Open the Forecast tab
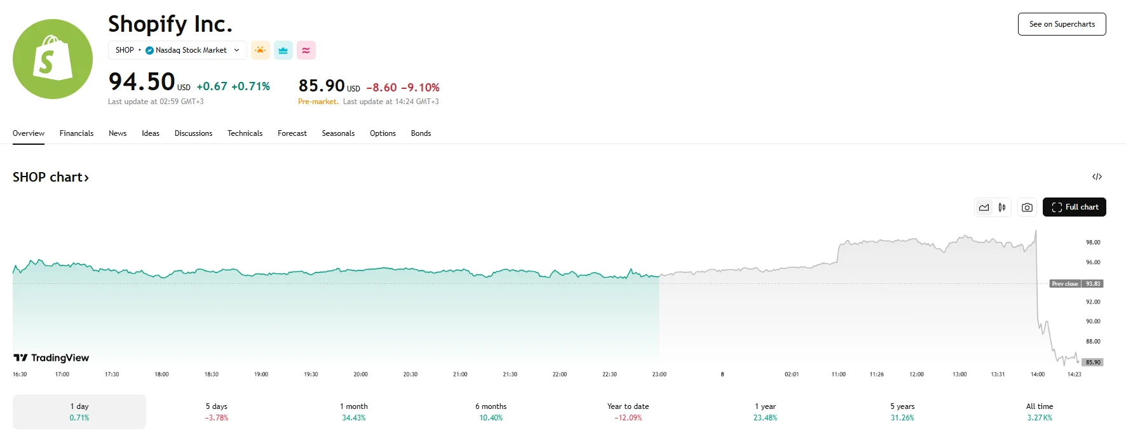Screen dimensions: 1126x435 pyautogui.click(x=292, y=133)
